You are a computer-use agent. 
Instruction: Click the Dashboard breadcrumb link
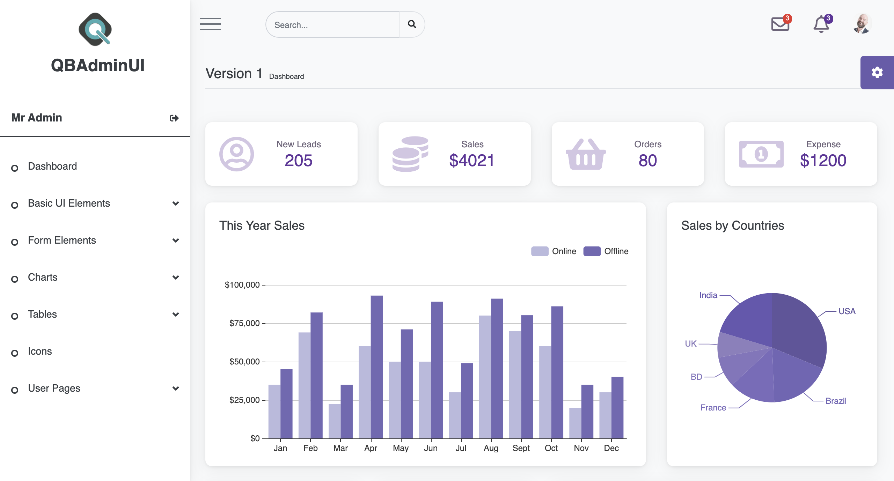click(x=286, y=76)
